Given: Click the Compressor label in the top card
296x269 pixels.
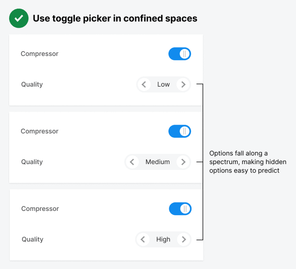Looking at the screenshot, I should coord(39,54).
